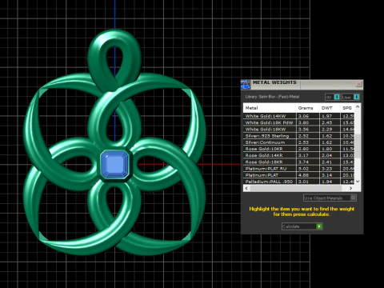
Task: Select the White Gold:18KW row
Action: click(x=299, y=129)
